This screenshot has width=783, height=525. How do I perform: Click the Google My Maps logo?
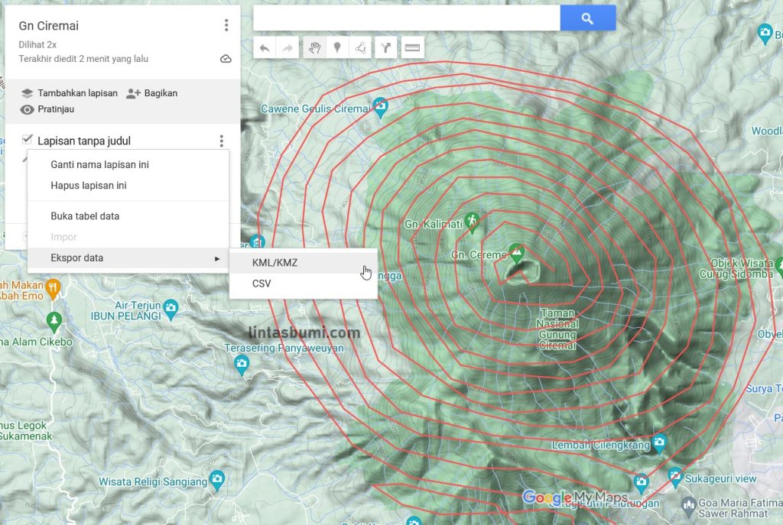point(575,497)
